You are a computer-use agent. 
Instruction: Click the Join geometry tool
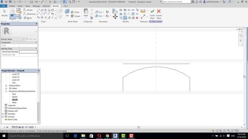99,16
